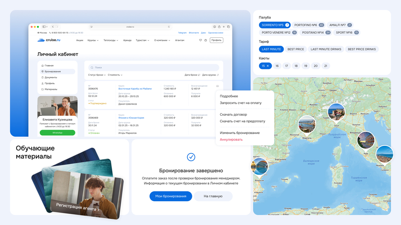This screenshot has height=225, width=401.
Task: Remove cabin 15 with the X icon
Action: (x=268, y=66)
